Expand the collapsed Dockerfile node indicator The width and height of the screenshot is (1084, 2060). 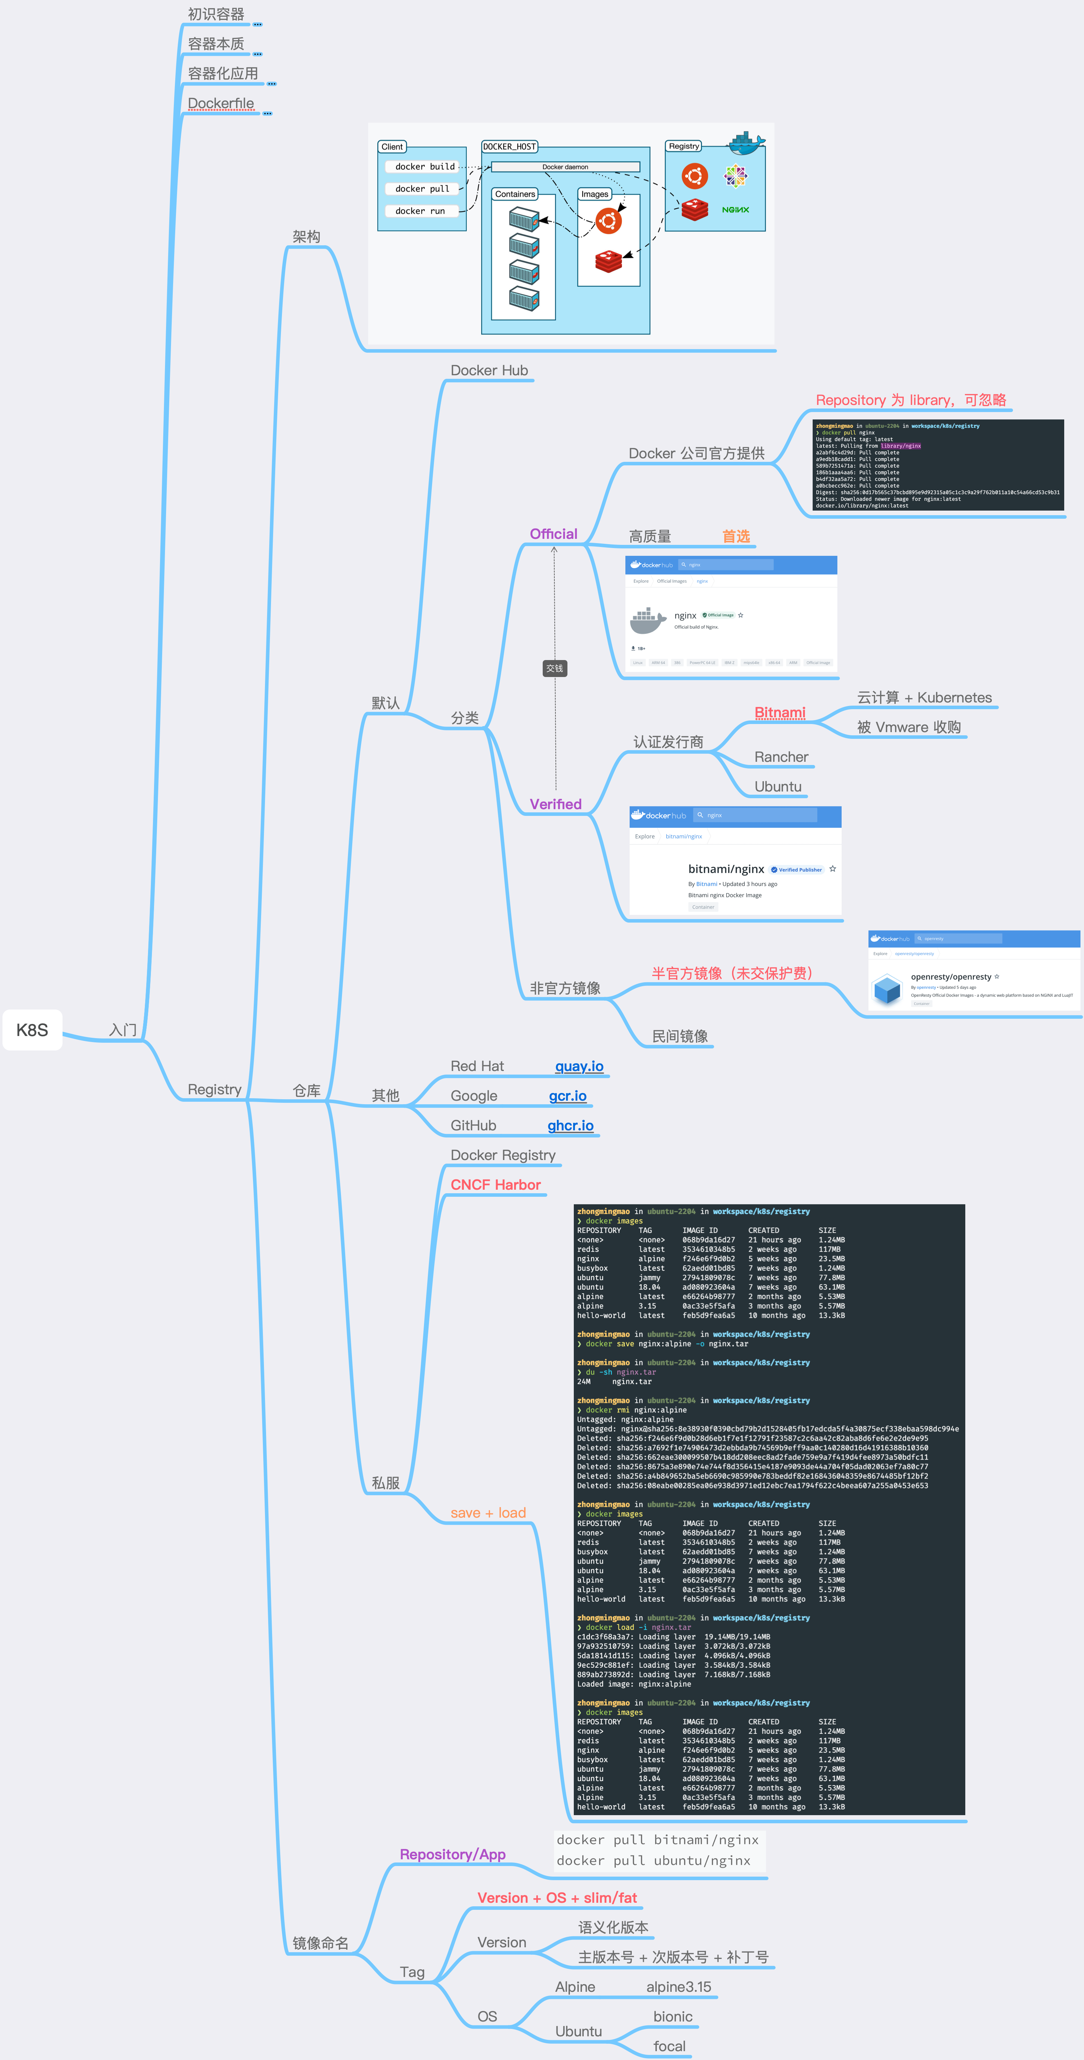267,113
